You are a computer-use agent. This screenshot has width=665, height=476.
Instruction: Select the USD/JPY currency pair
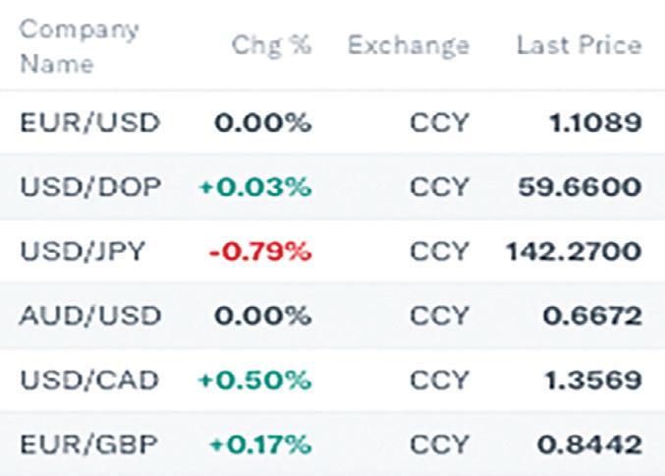82,251
